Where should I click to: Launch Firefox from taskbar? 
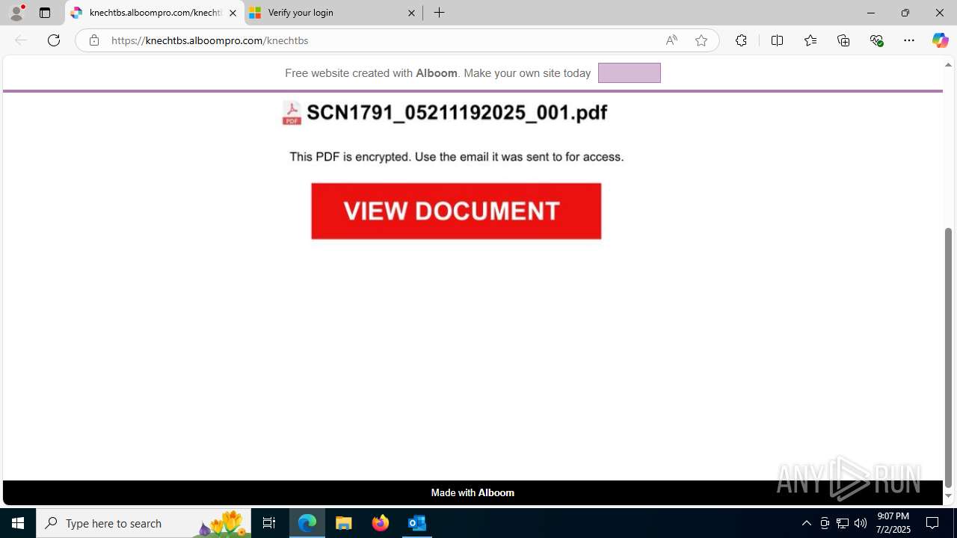coord(381,523)
